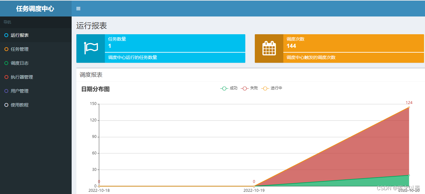Click the green circle icon beside 调度日志
The image size is (425, 194).
click(x=6, y=63)
